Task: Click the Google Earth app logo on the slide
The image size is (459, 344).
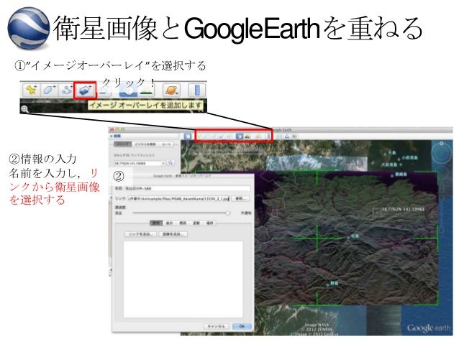Action: coord(29,27)
